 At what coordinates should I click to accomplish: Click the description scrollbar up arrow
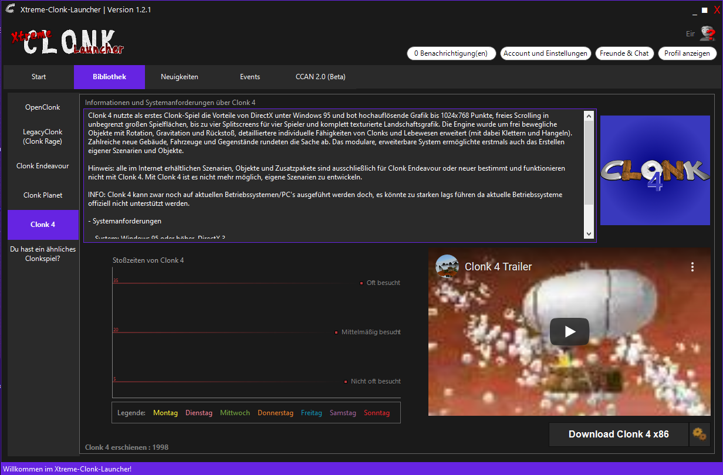tap(589, 116)
